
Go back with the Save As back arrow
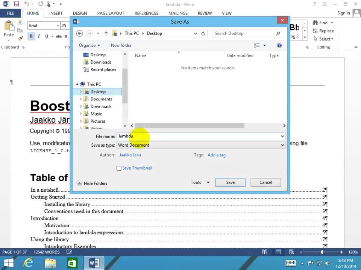[79, 33]
